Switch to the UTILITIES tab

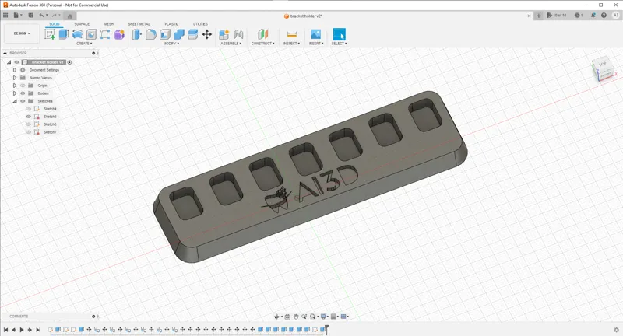click(200, 24)
